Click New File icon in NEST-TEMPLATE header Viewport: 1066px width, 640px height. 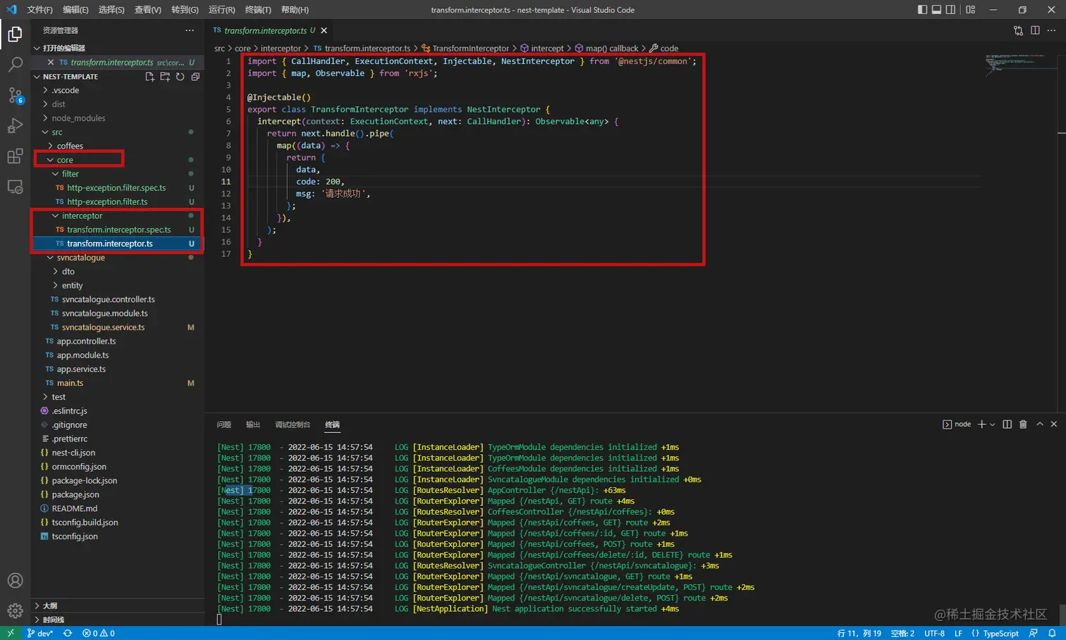click(149, 77)
